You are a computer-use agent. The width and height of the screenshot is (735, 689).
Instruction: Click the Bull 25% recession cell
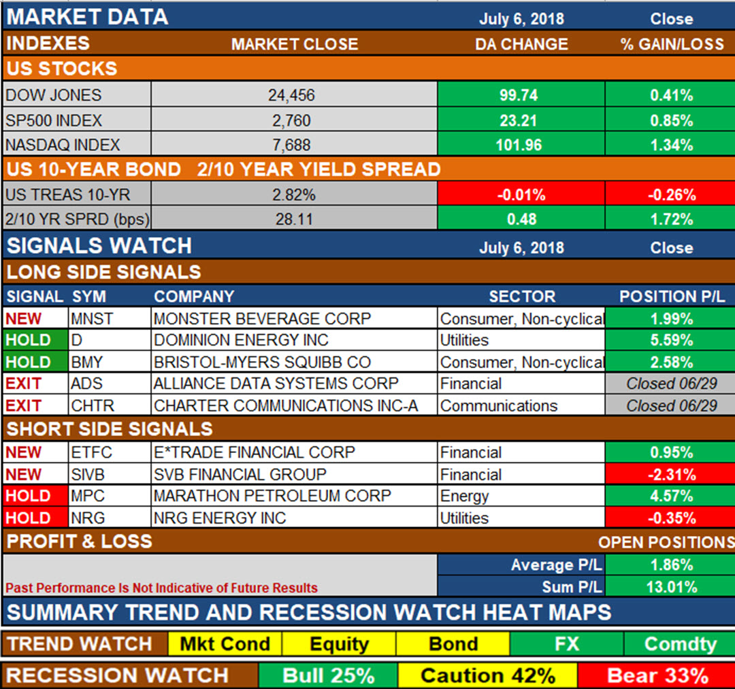328,675
